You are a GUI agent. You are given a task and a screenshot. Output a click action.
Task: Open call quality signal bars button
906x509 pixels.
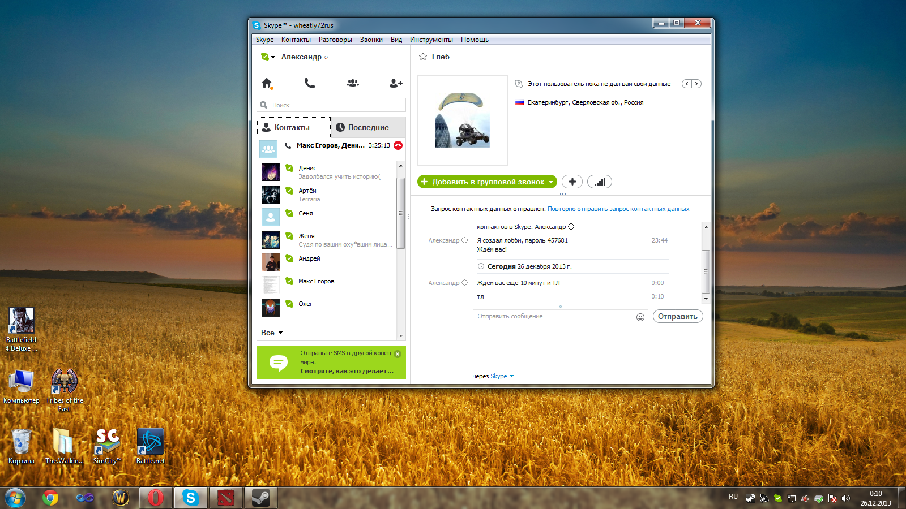click(x=600, y=182)
